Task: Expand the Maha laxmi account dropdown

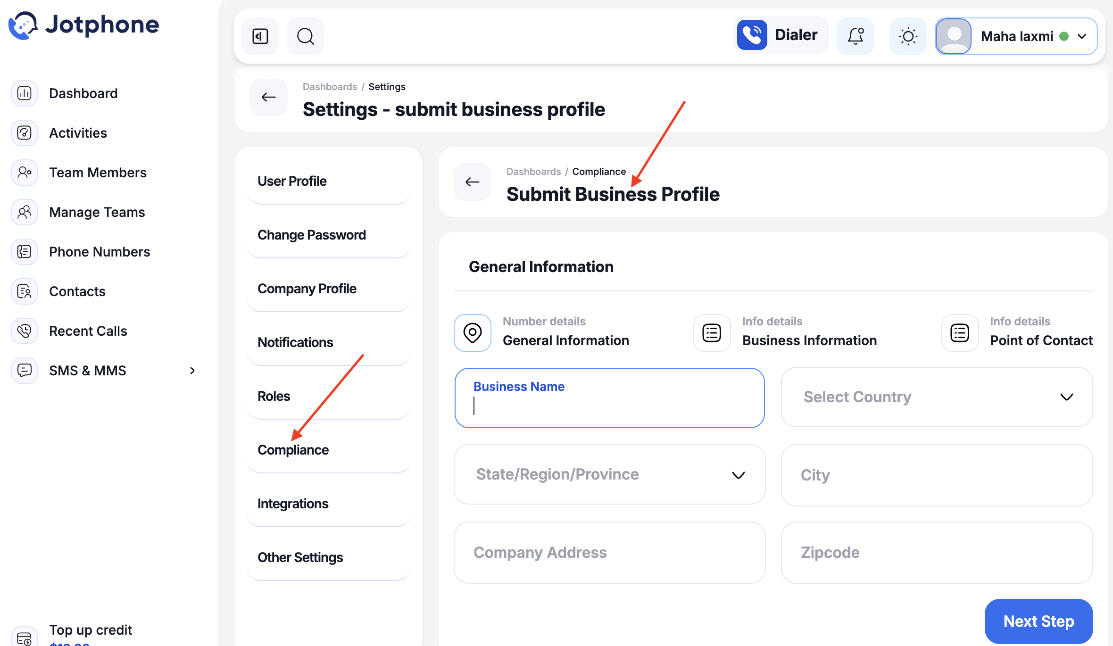Action: click(1082, 36)
